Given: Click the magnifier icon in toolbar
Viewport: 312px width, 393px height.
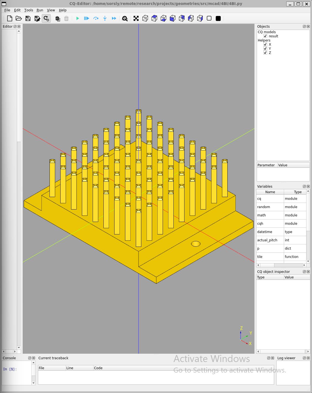Looking at the screenshot, I should click(125, 19).
